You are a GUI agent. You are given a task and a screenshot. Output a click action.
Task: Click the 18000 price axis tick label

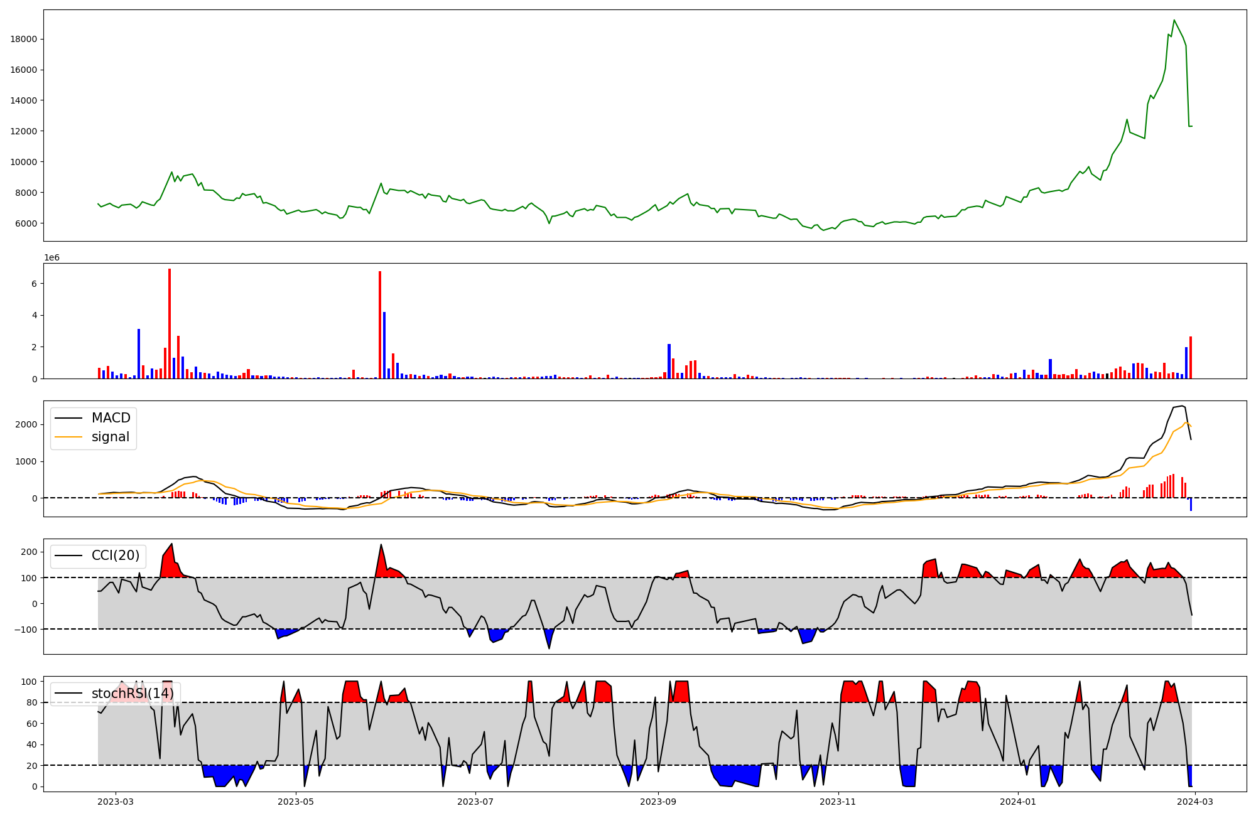23,39
